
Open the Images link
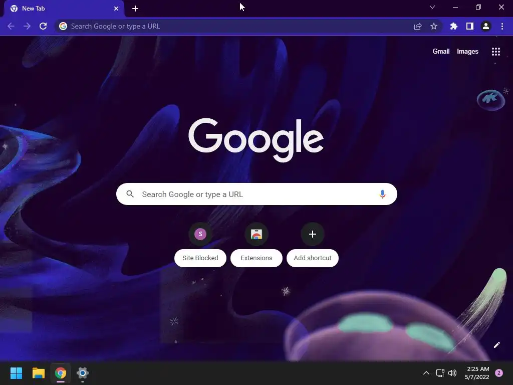467,52
